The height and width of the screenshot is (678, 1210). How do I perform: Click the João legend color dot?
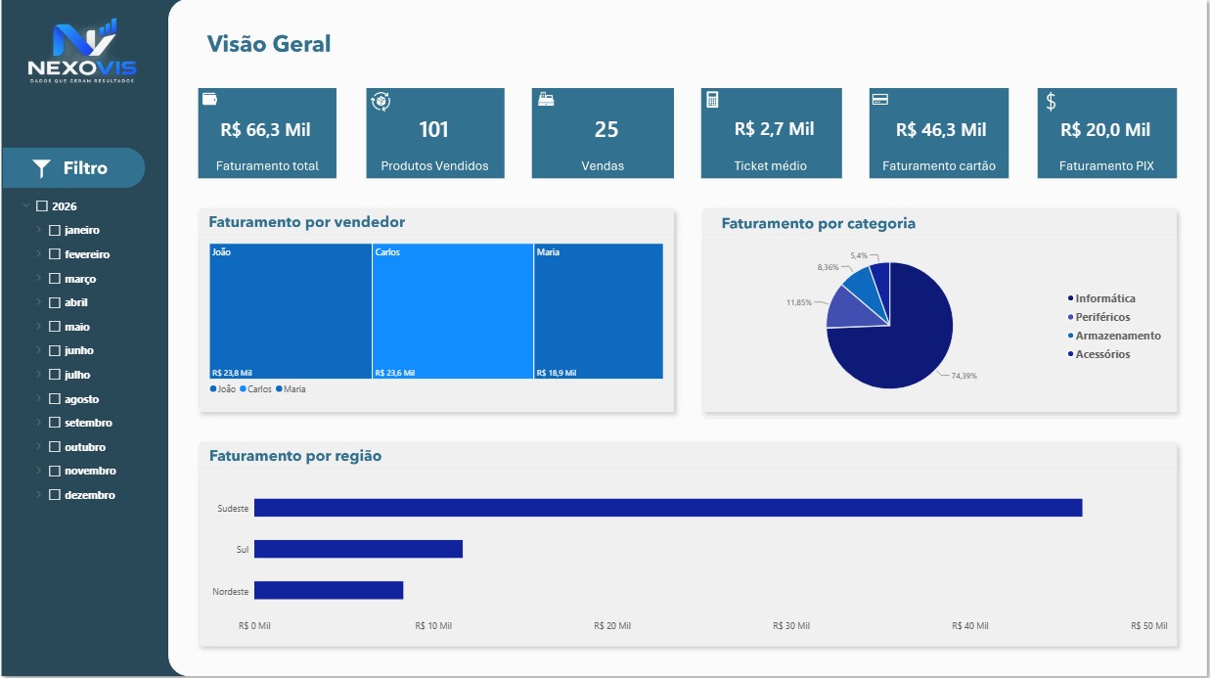pyautogui.click(x=213, y=389)
